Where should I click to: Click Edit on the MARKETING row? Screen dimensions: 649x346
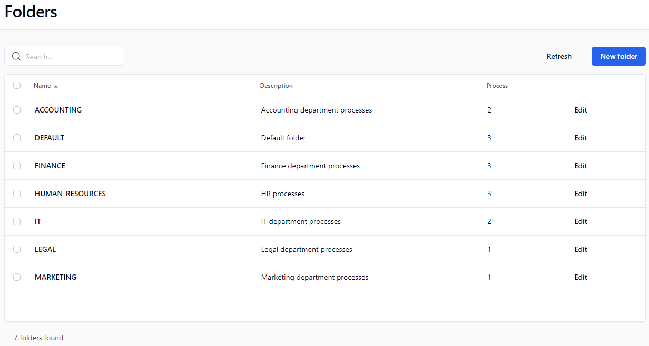tap(581, 277)
